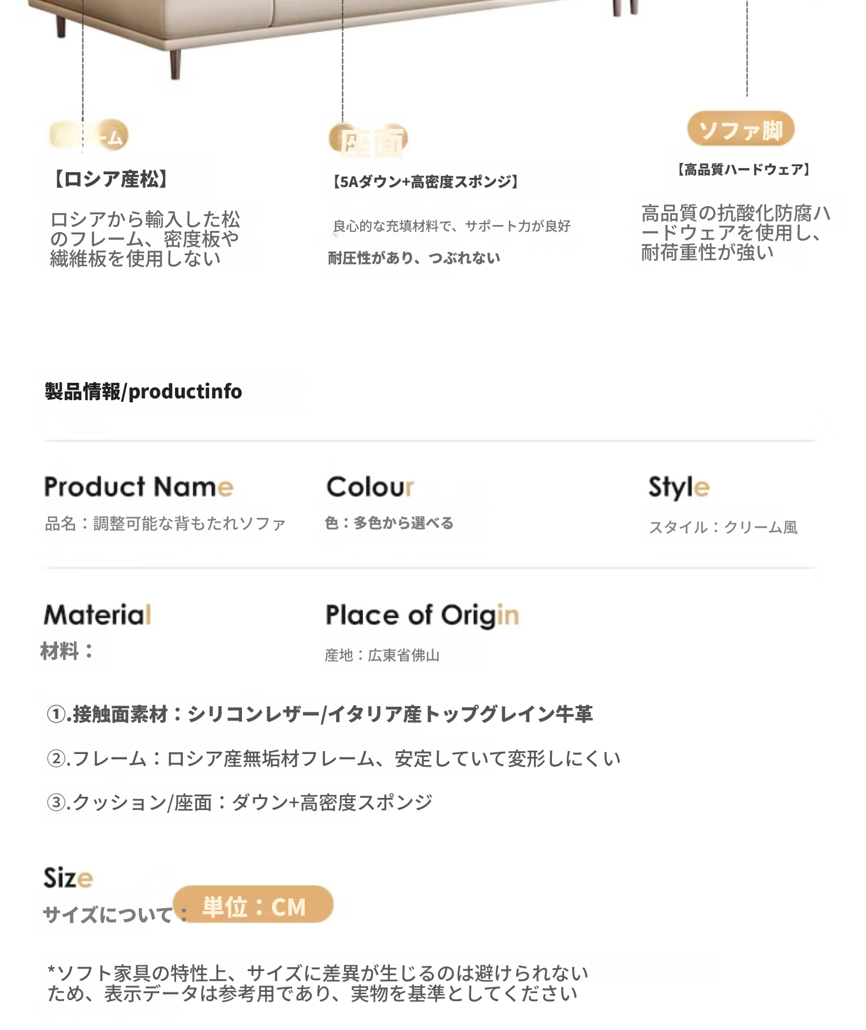The image size is (866, 1030).
Task: Click the Colour heading
Action: coord(370,487)
